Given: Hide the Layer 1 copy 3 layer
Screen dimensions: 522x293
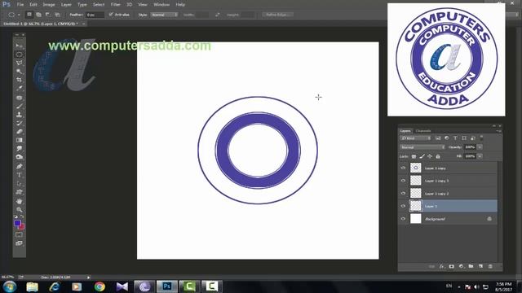Looking at the screenshot, I should (403, 181).
